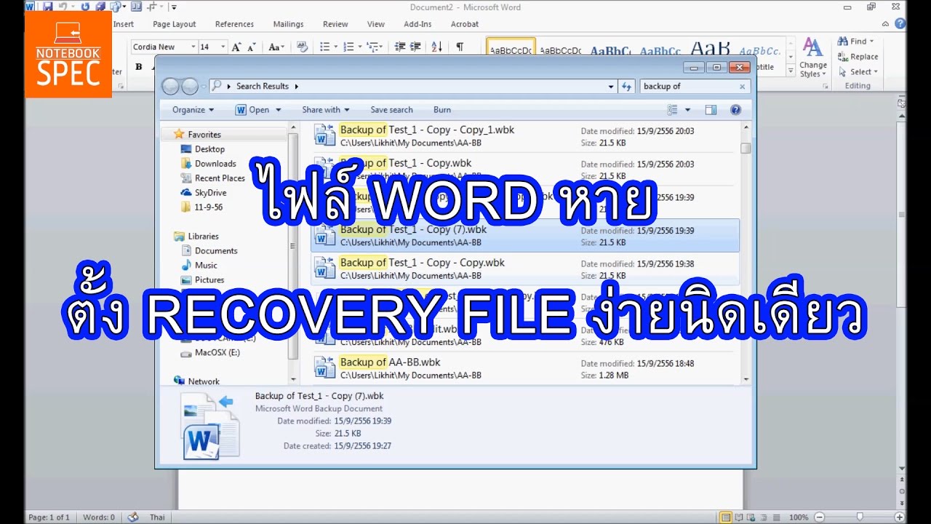Viewport: 931px width, 524px height.
Task: Open the Change Case Aa dropdown
Action: (x=276, y=47)
